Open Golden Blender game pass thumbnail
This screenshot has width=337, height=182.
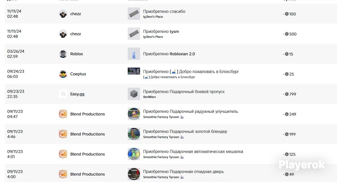(x=134, y=134)
